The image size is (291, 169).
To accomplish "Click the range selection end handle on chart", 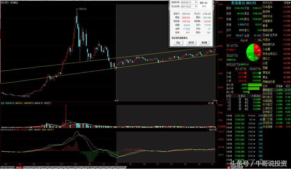I will [215, 100].
